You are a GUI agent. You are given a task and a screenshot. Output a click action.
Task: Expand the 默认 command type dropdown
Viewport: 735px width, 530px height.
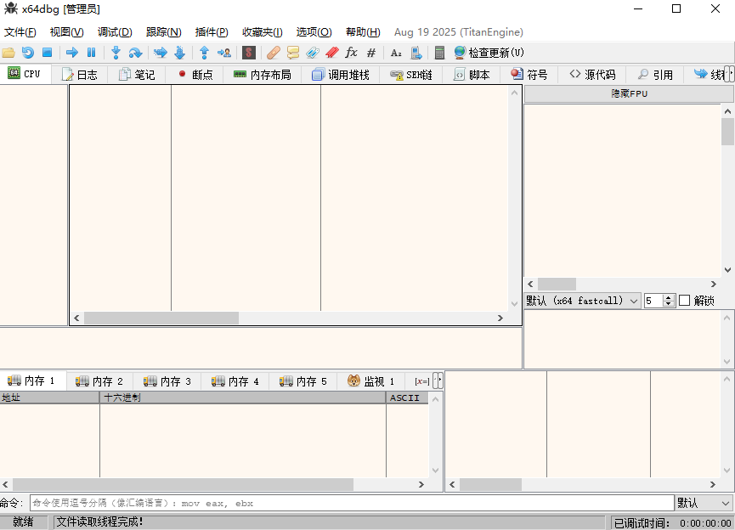(x=703, y=503)
